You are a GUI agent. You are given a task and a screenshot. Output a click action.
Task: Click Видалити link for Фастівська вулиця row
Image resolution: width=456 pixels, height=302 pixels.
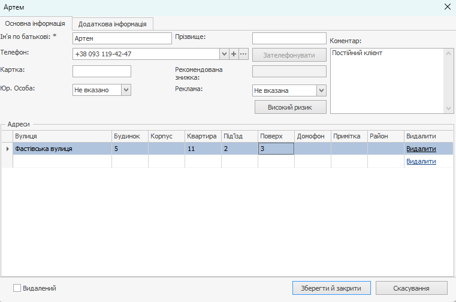pyautogui.click(x=421, y=149)
